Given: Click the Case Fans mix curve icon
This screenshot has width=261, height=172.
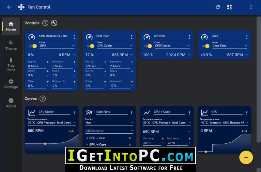Looking at the screenshot, I should [x=89, y=112].
